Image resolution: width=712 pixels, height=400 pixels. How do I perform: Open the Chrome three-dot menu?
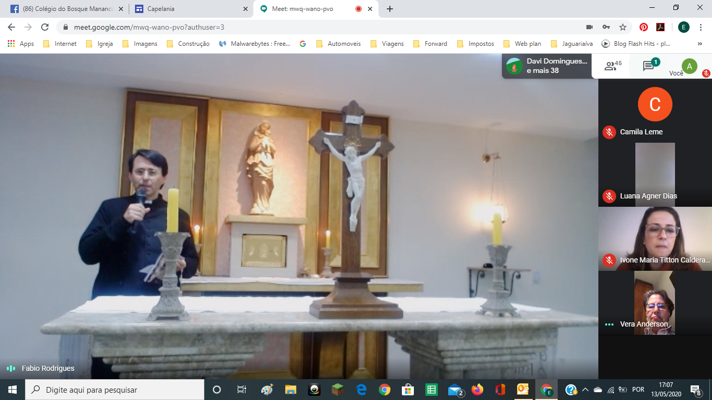pyautogui.click(x=701, y=27)
